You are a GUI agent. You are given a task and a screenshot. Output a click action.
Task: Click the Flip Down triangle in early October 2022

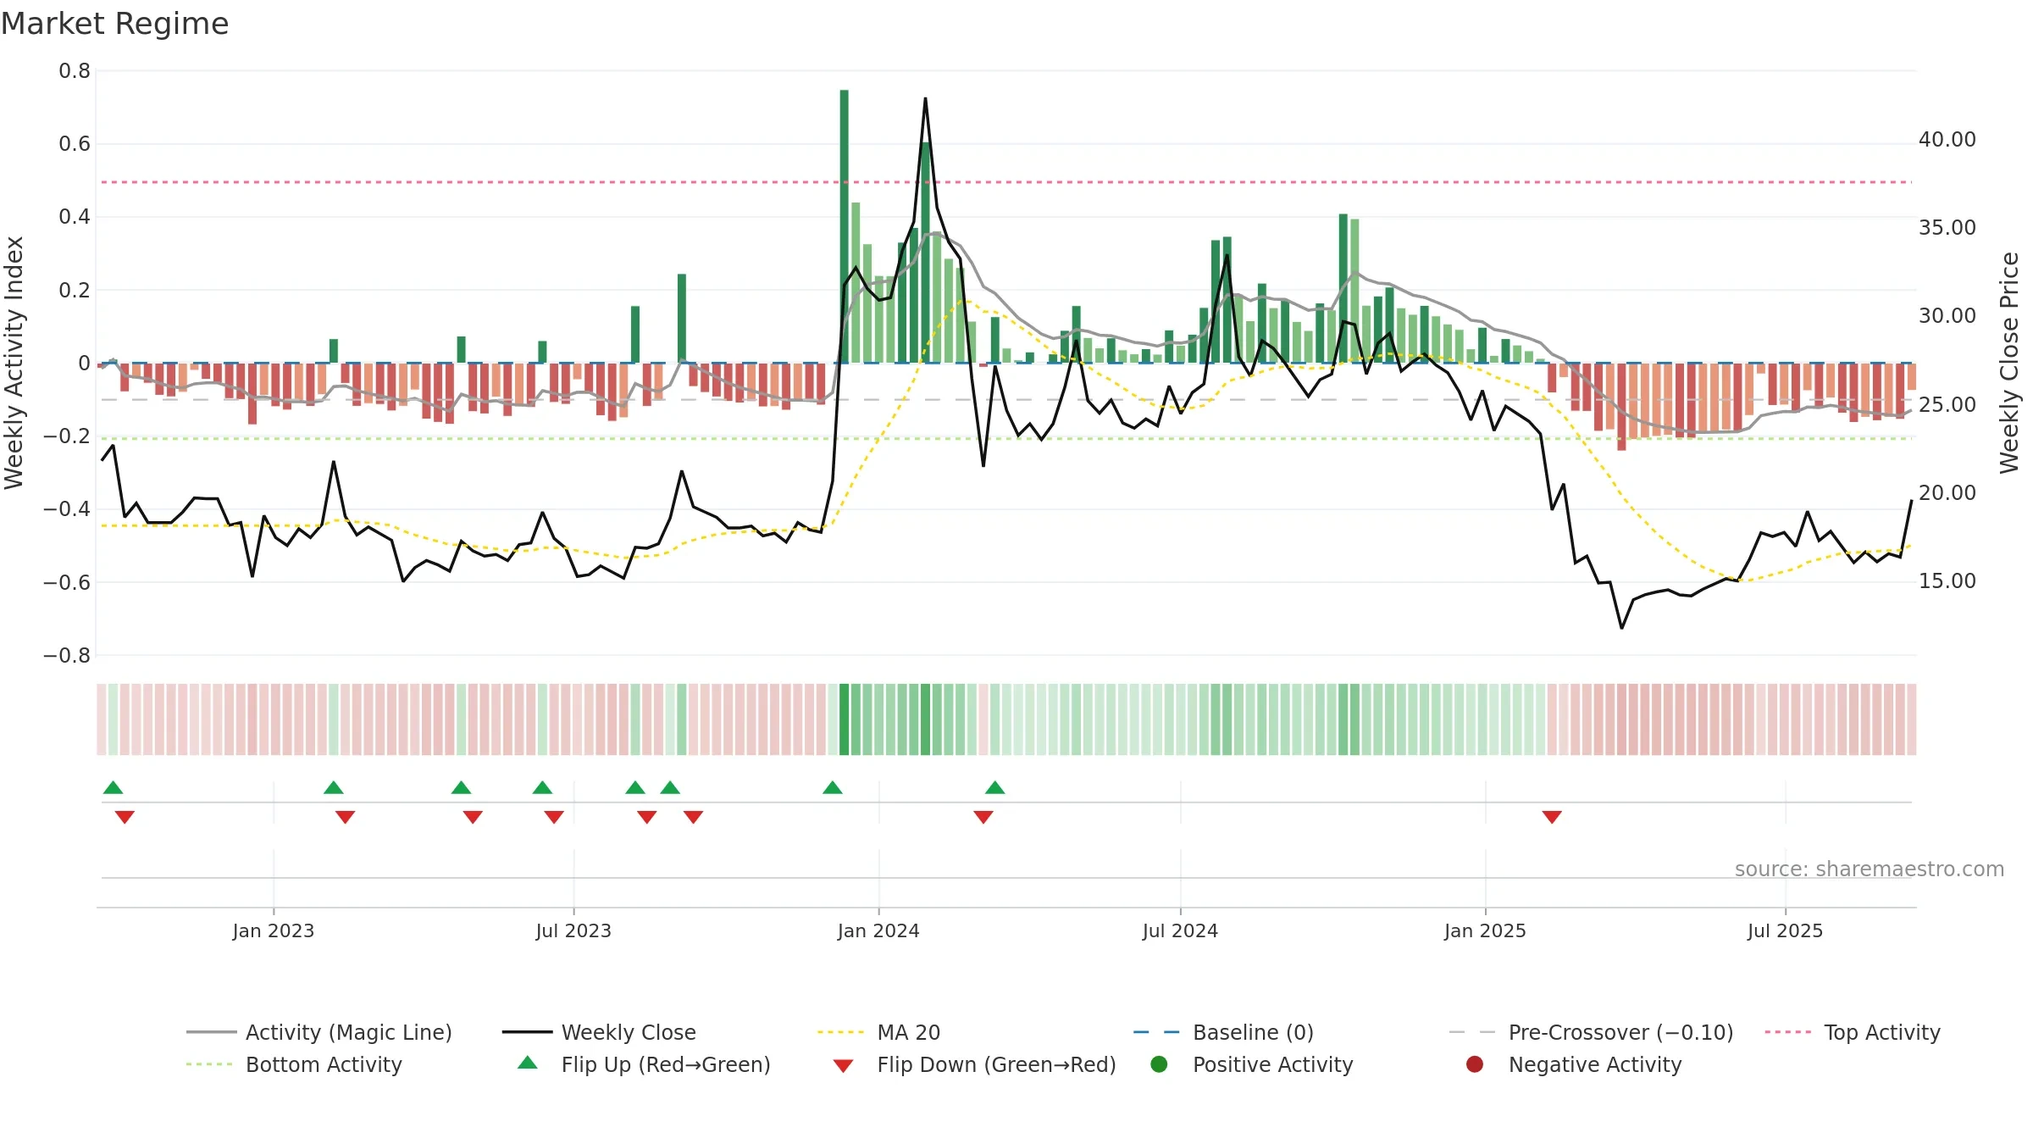(x=125, y=817)
